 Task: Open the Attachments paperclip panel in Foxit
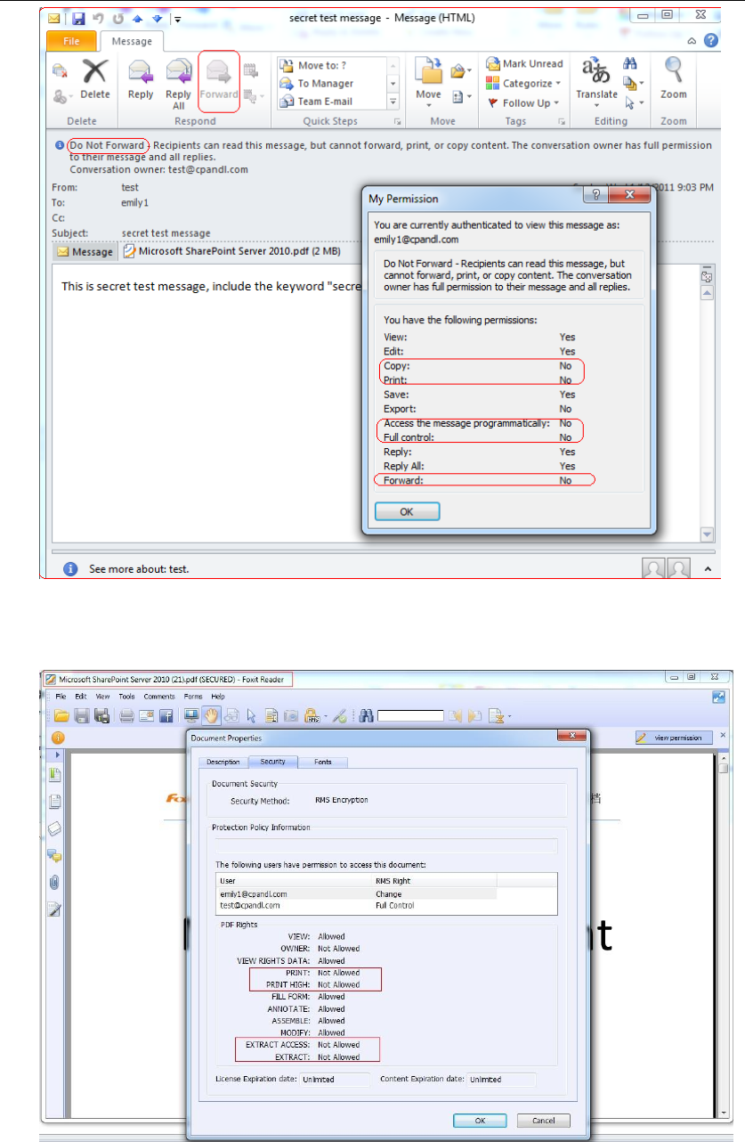tap(55, 883)
